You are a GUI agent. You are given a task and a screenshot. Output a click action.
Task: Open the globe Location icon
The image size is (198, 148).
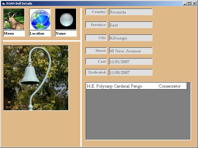tap(40, 19)
